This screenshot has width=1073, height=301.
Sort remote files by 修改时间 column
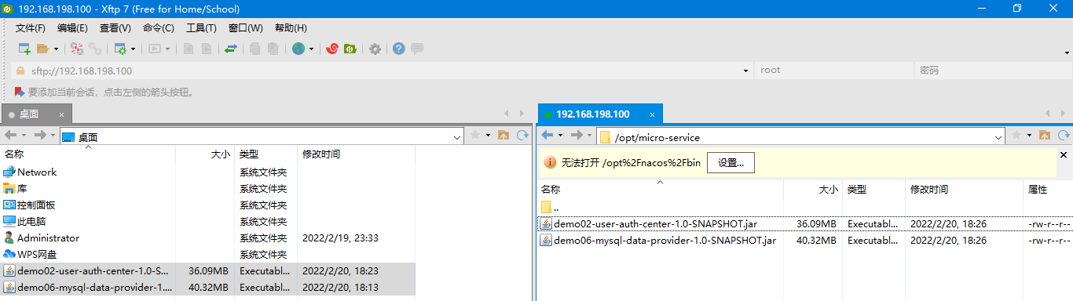(x=929, y=190)
